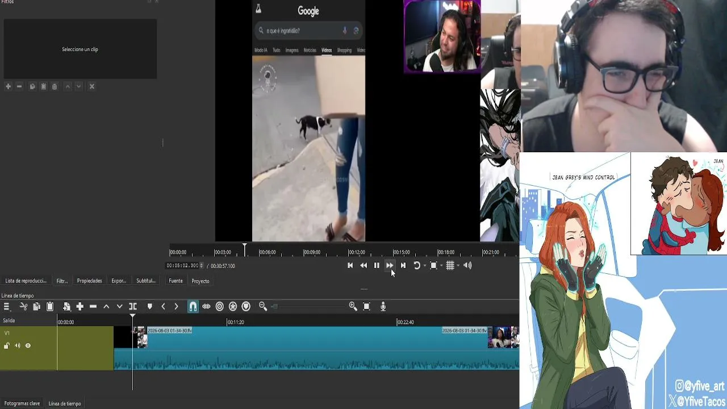Switch to the Filtros tab

tap(62, 281)
